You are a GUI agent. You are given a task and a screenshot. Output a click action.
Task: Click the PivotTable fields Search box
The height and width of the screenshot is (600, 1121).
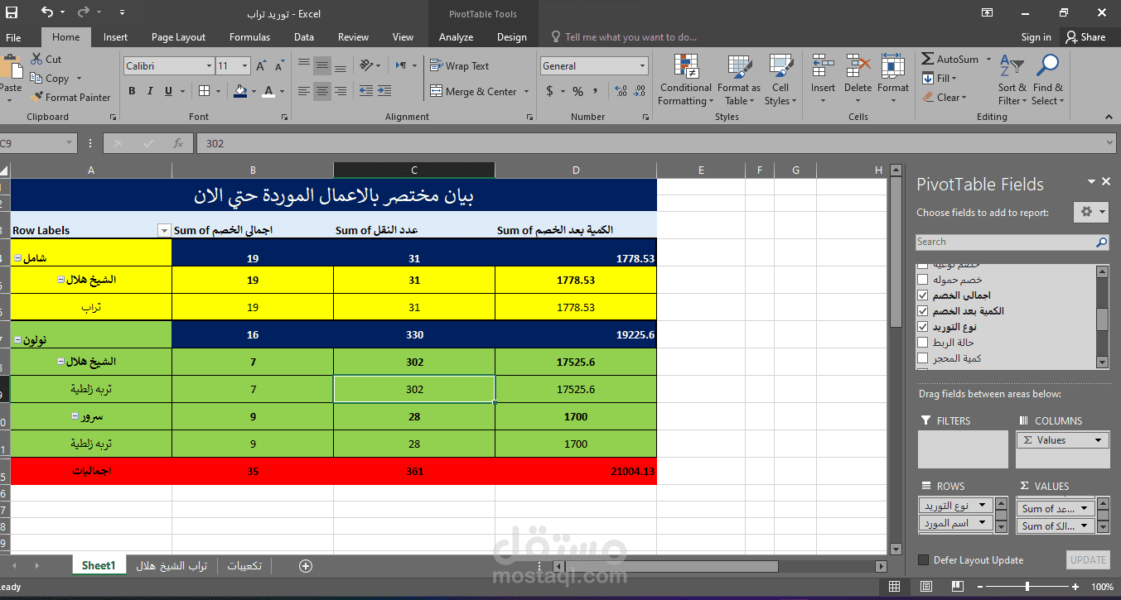click(x=1012, y=242)
